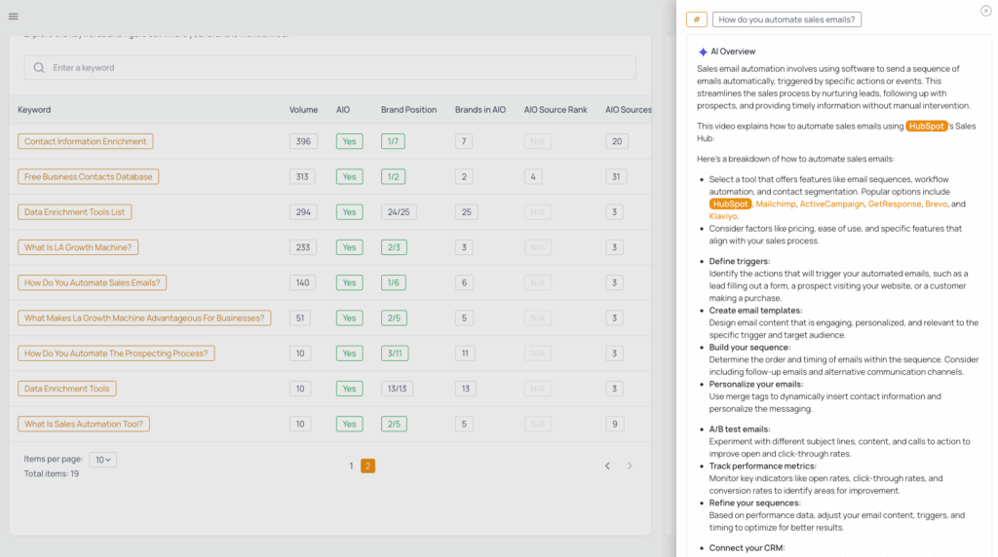The image size is (998, 557).
Task: Click volume value 140
Action: coord(303,283)
